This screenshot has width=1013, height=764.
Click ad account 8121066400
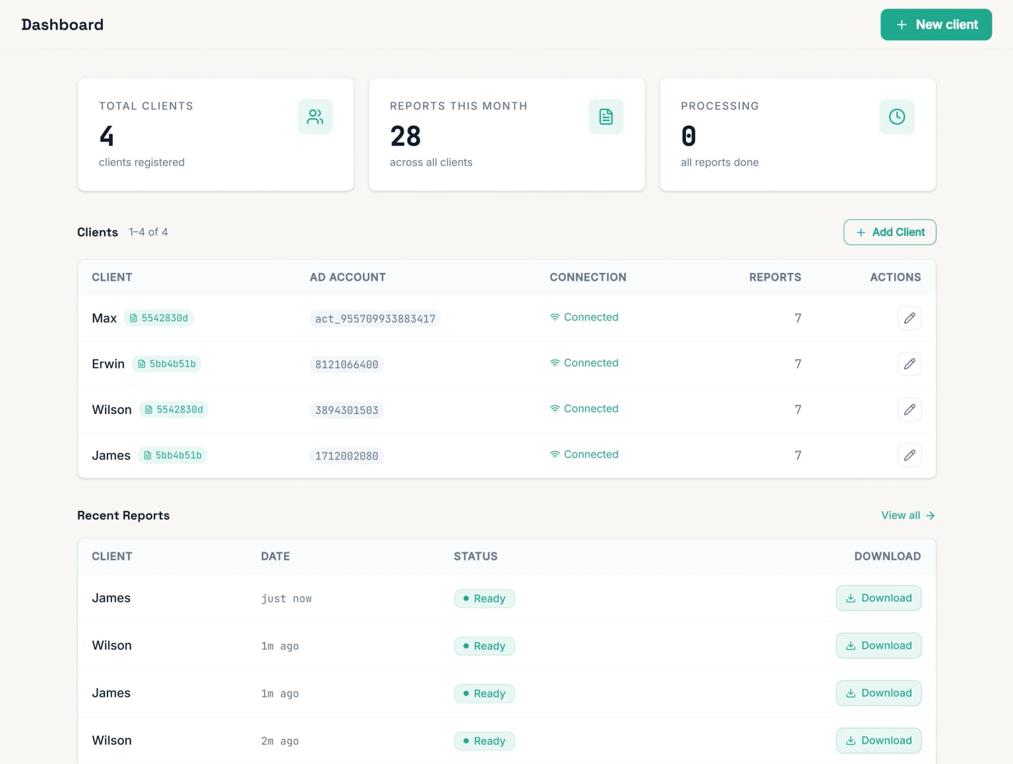click(x=347, y=365)
